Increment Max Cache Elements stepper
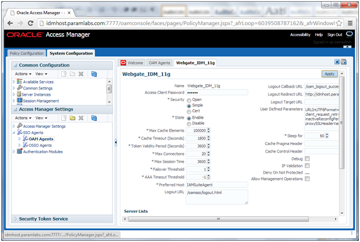The height and width of the screenshot is (242, 360). pos(209,129)
